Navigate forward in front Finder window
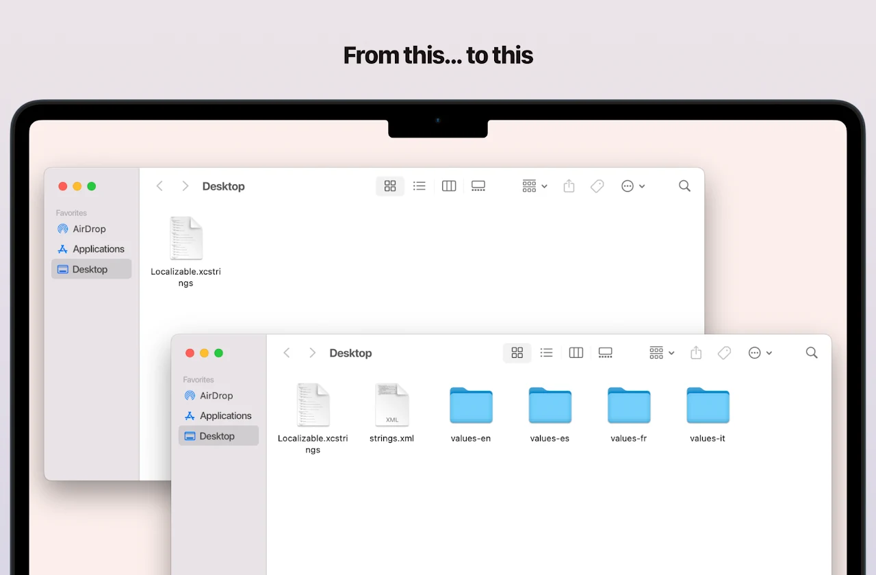876x575 pixels. (x=312, y=353)
